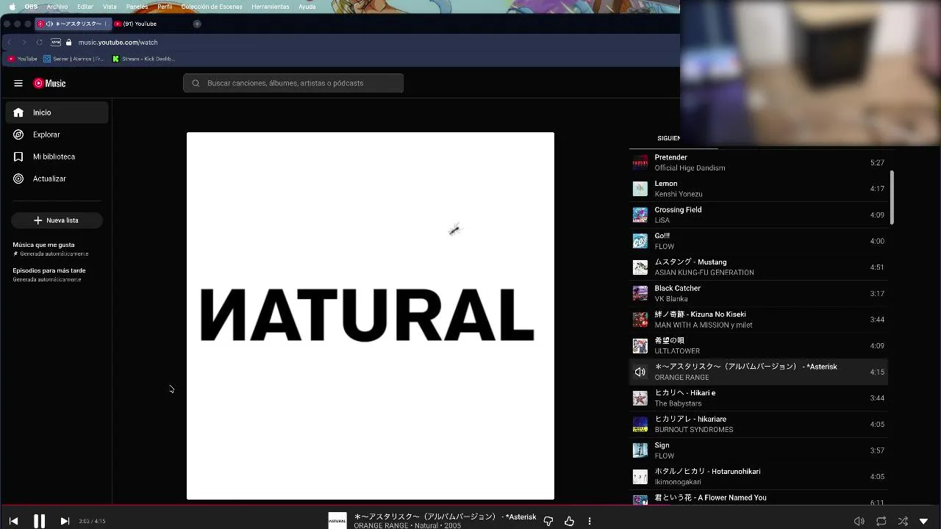Switch to the (91) YouTube browser tab
941x529 pixels.
pos(140,24)
